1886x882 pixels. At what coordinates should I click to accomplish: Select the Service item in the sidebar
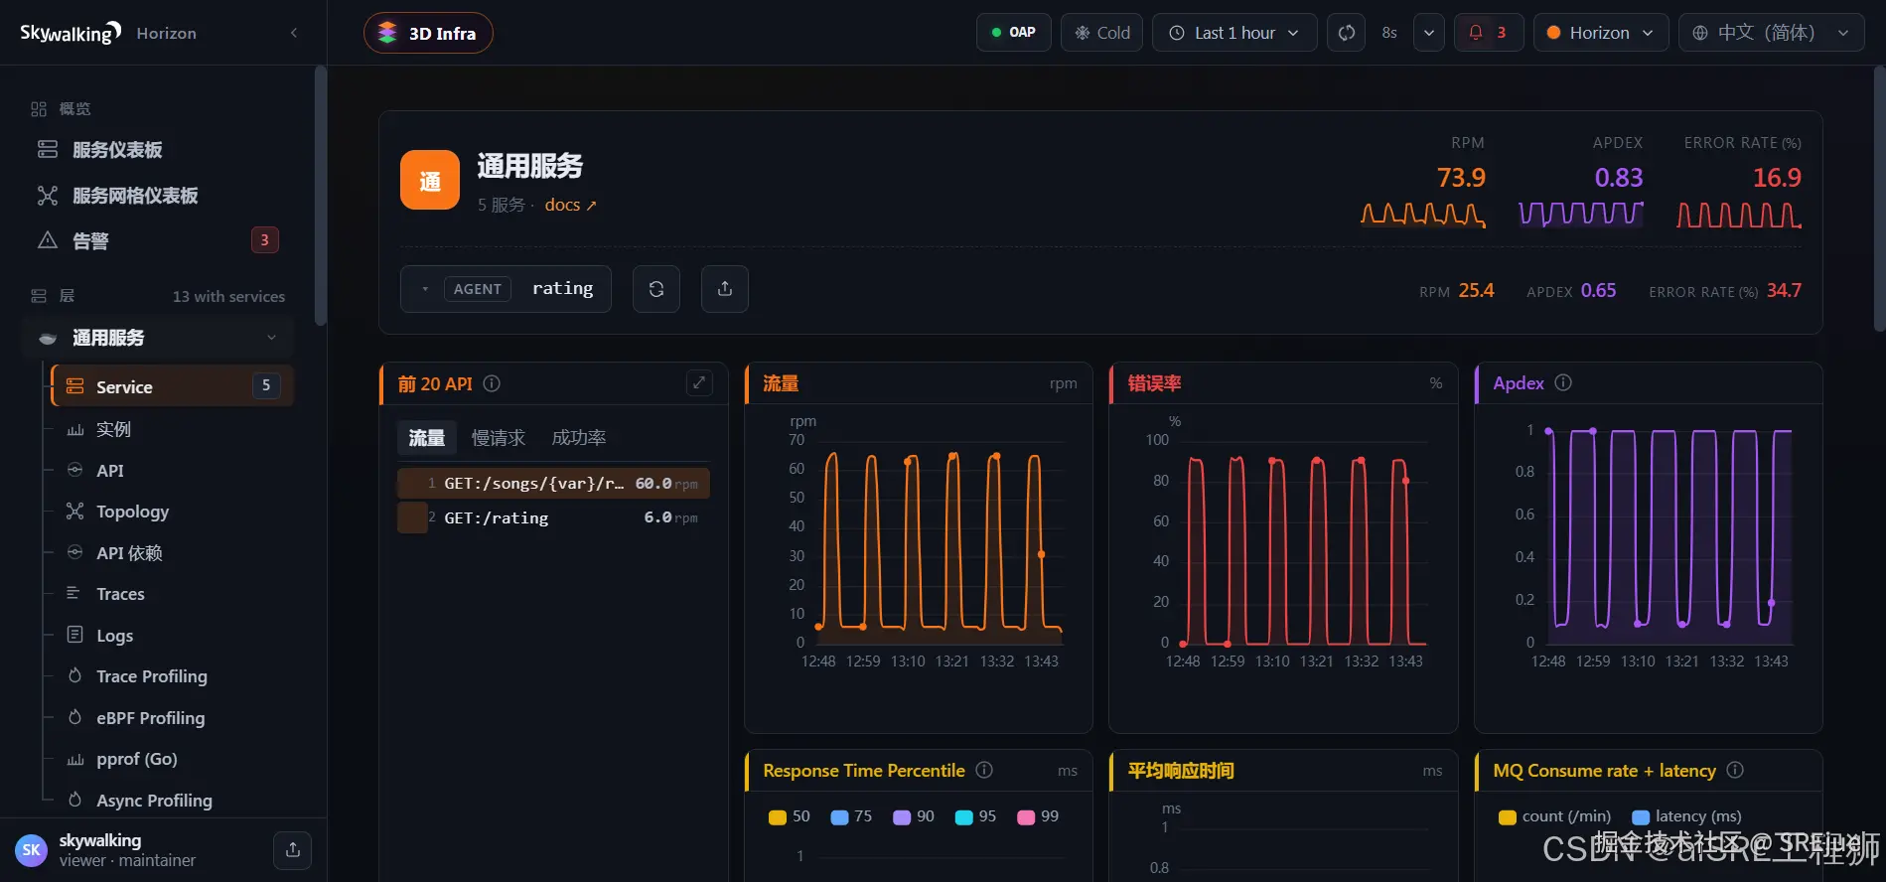point(173,386)
